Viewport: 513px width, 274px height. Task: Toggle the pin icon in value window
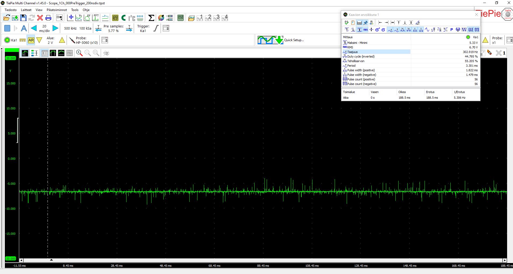point(366,23)
